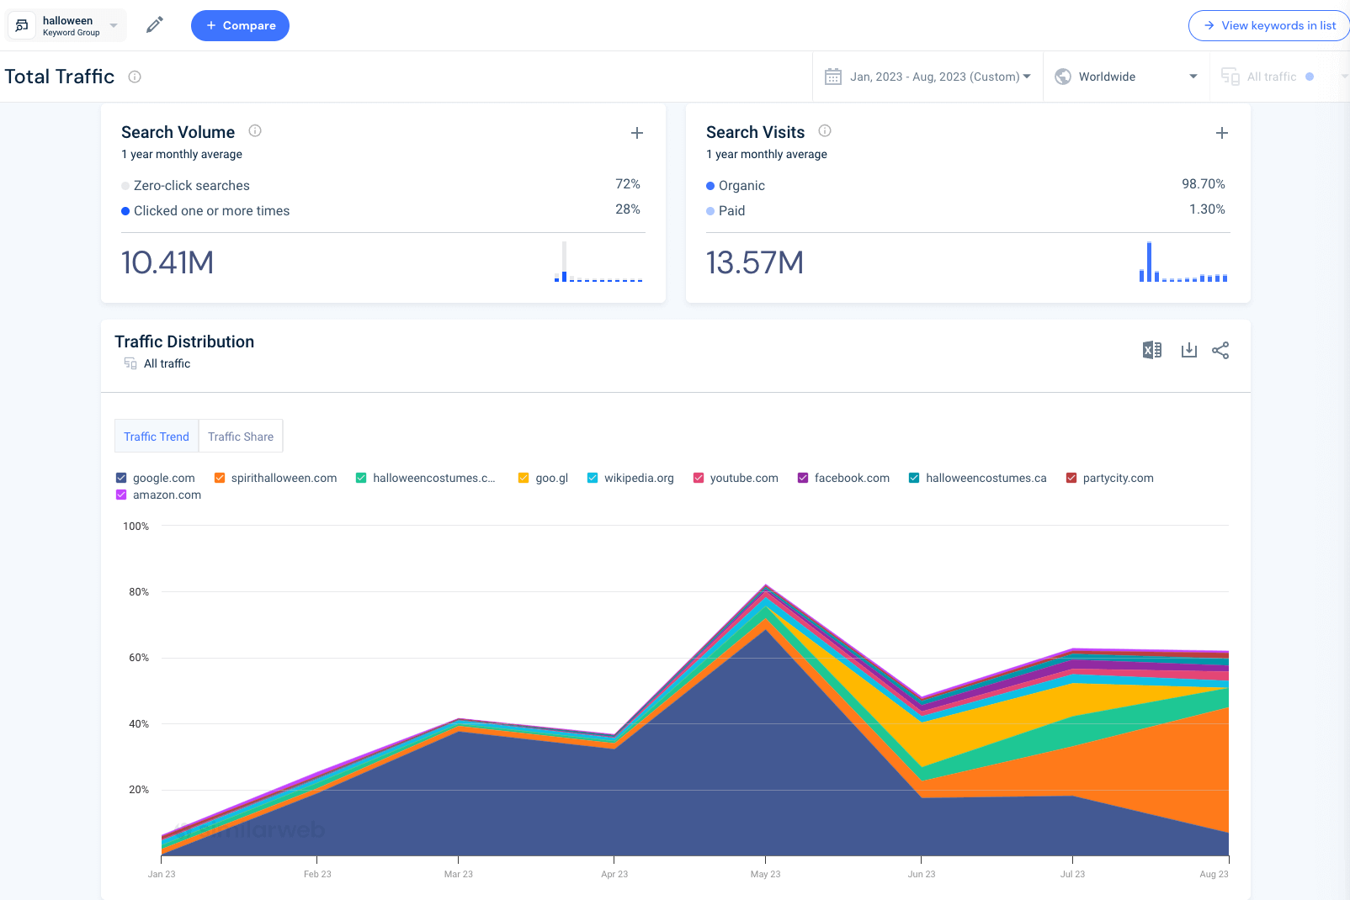Uncheck the youtube.com series checkbox
This screenshot has width=1350, height=900.
(x=699, y=477)
